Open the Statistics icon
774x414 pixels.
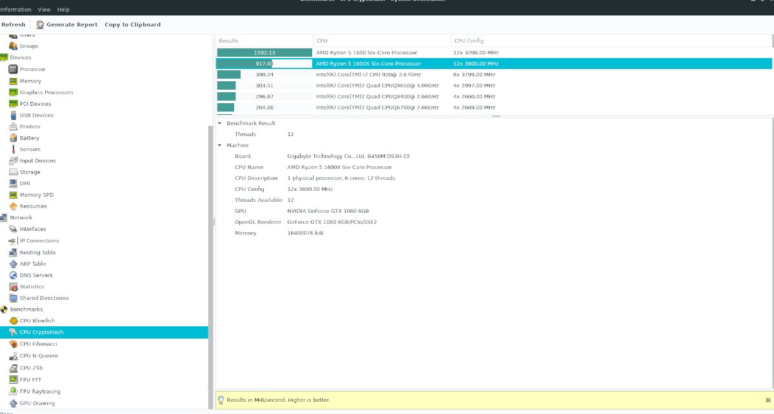[x=14, y=286]
